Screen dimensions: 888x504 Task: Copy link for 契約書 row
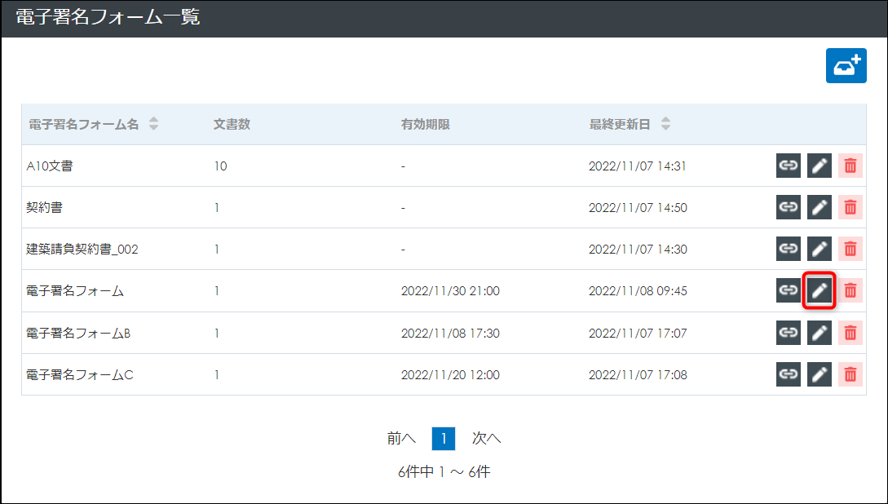tap(789, 207)
